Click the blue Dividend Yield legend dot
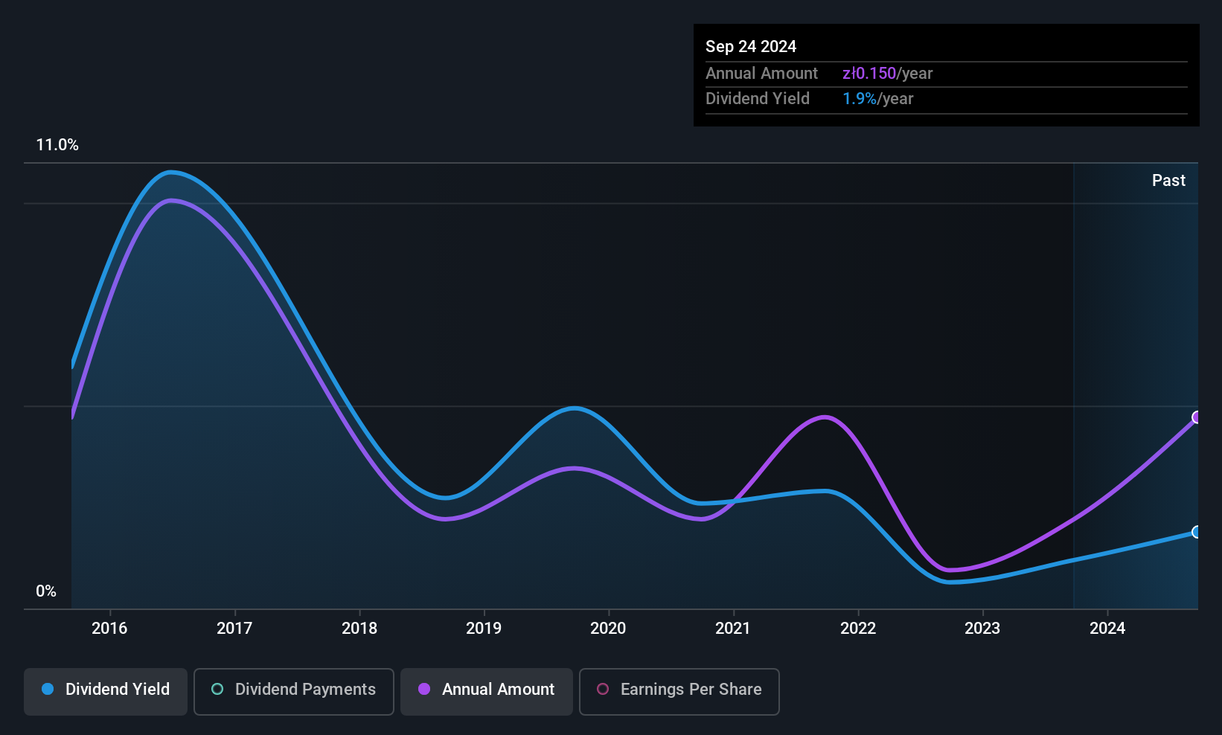 (48, 689)
